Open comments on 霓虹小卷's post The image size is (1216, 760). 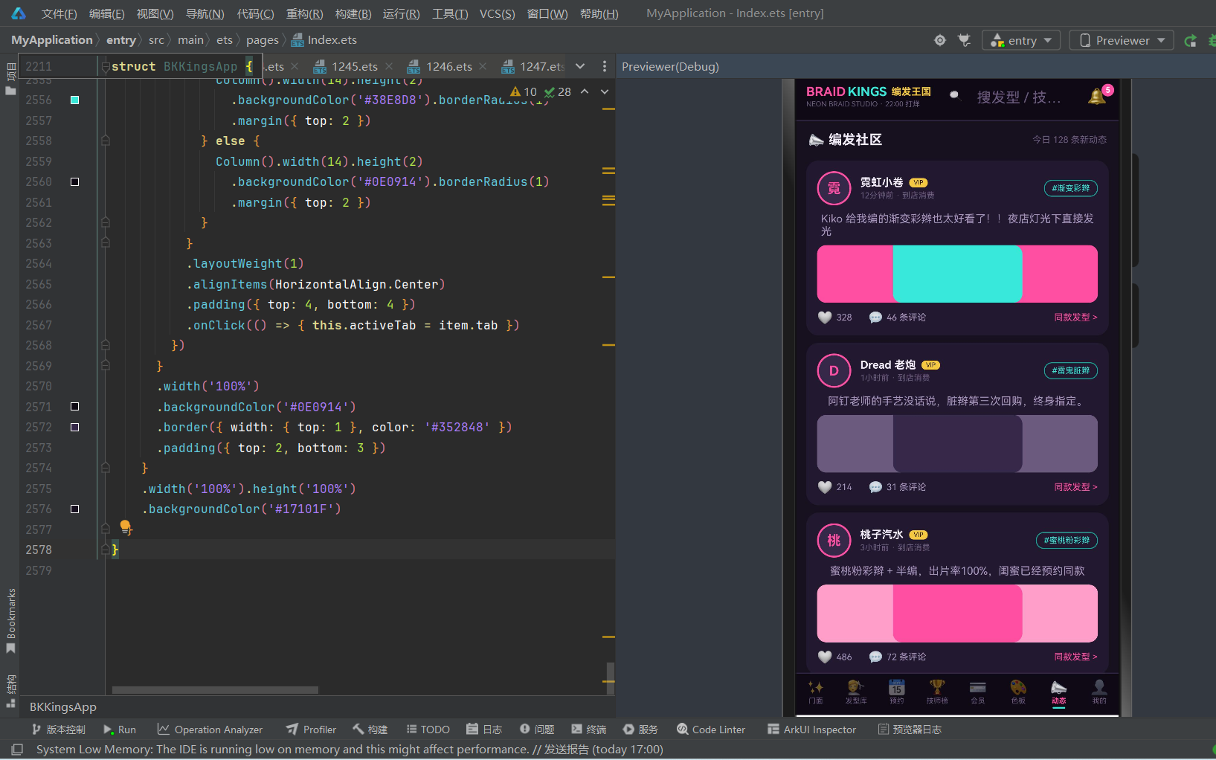point(898,318)
